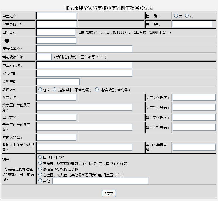This screenshot has width=218, height=201.
Task: Click the 联系电话 input field
Action: tap(58, 82)
